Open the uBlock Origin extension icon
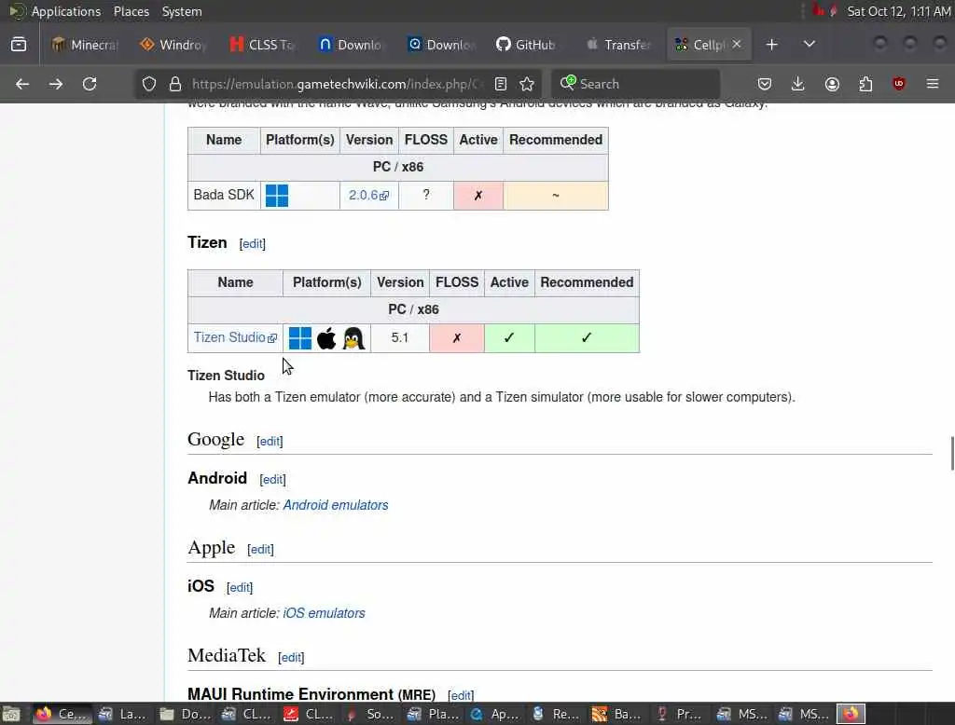The height and width of the screenshot is (725, 955). coord(899,84)
